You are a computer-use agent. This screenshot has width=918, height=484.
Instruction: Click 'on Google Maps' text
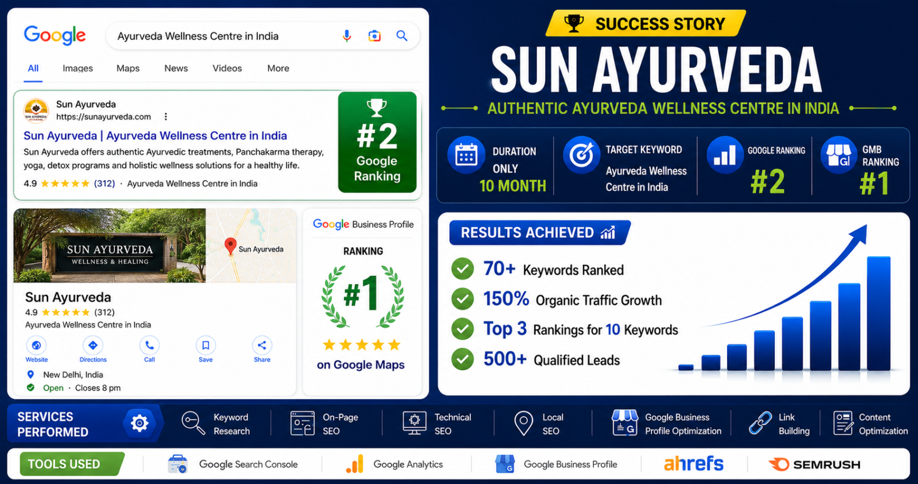point(360,365)
